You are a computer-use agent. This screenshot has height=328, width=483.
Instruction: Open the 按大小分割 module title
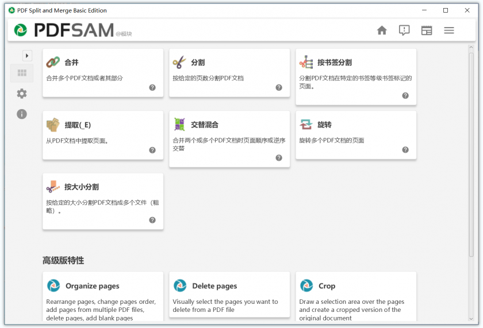click(82, 187)
